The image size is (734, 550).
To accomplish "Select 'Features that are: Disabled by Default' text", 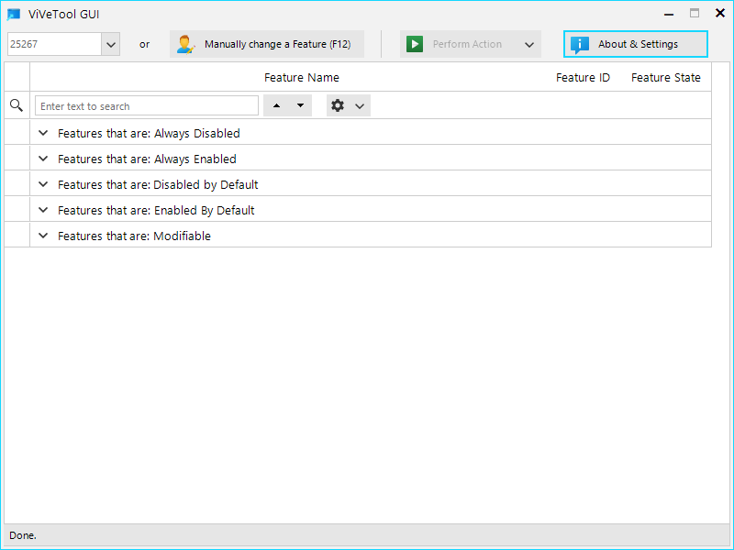I will pos(158,185).
